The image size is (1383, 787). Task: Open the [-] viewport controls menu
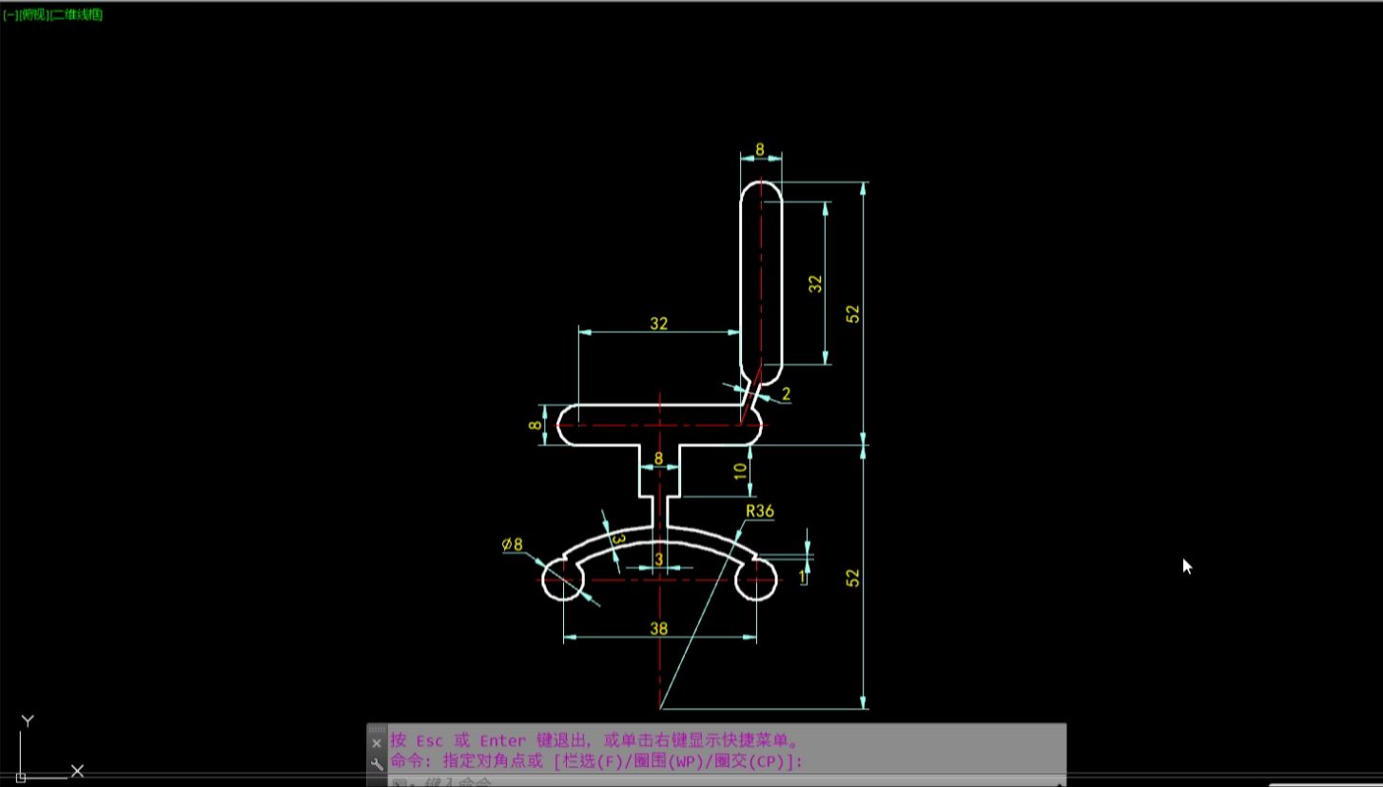10,15
